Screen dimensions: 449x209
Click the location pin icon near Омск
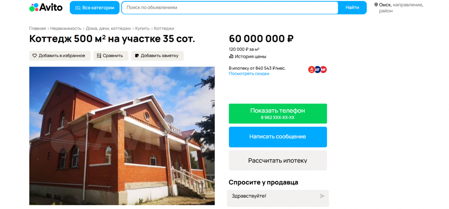coord(376,5)
